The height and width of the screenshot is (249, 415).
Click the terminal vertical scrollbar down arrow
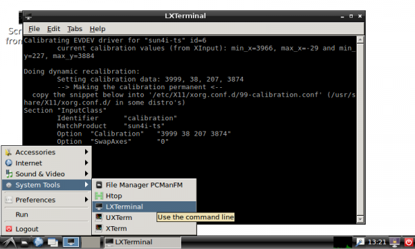pyautogui.click(x=360, y=219)
